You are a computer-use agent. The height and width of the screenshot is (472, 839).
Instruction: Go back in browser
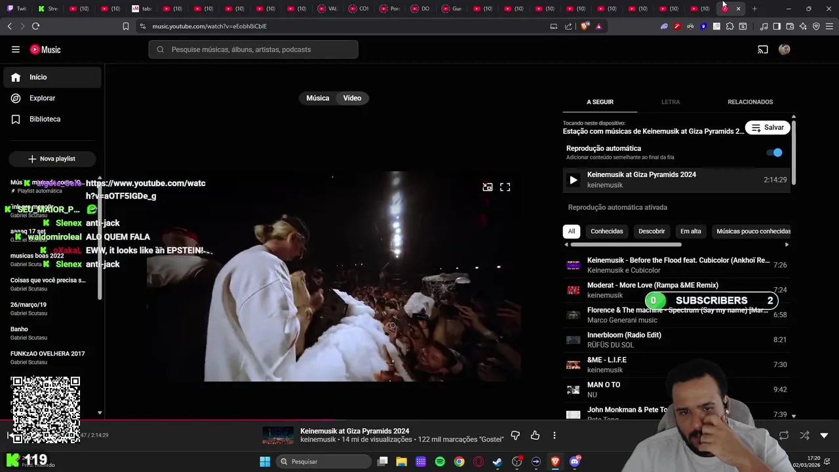[9, 26]
